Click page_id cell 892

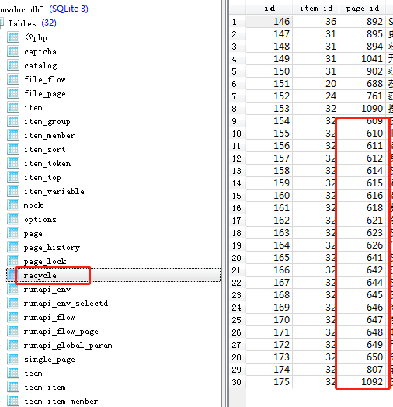[363, 21]
